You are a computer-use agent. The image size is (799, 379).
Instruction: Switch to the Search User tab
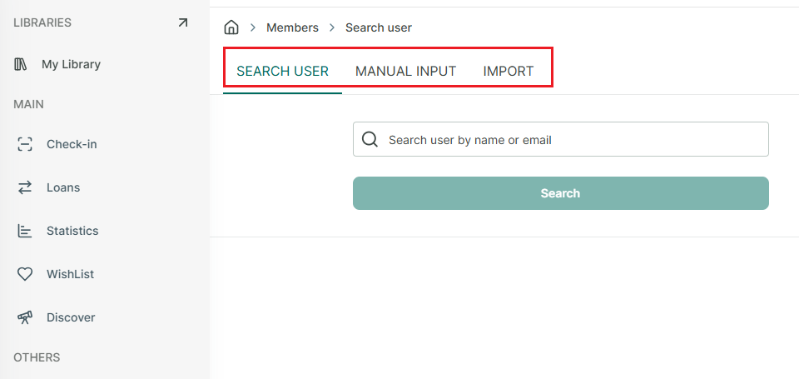tap(282, 71)
